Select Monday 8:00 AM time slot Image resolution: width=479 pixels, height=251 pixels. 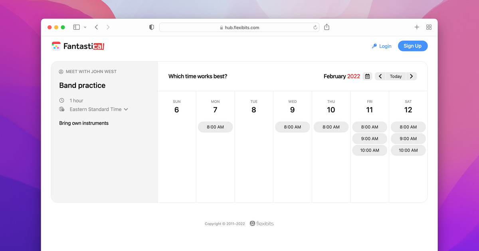215,127
